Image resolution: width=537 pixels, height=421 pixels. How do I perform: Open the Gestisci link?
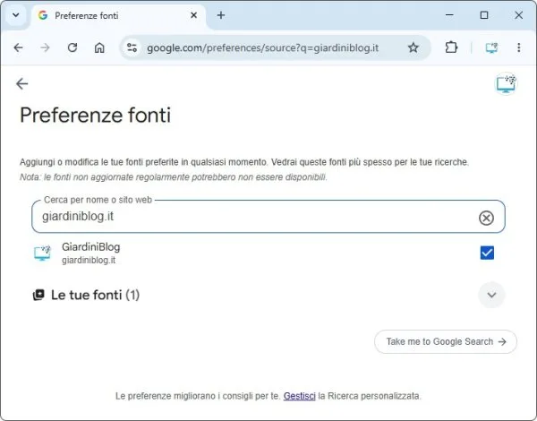(x=299, y=396)
